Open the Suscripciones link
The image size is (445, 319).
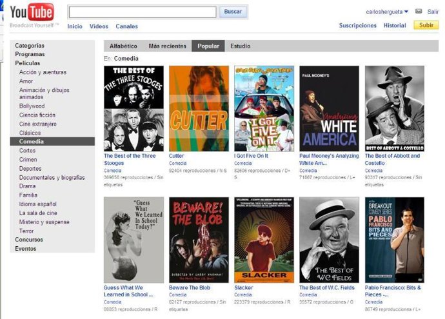click(x=357, y=26)
